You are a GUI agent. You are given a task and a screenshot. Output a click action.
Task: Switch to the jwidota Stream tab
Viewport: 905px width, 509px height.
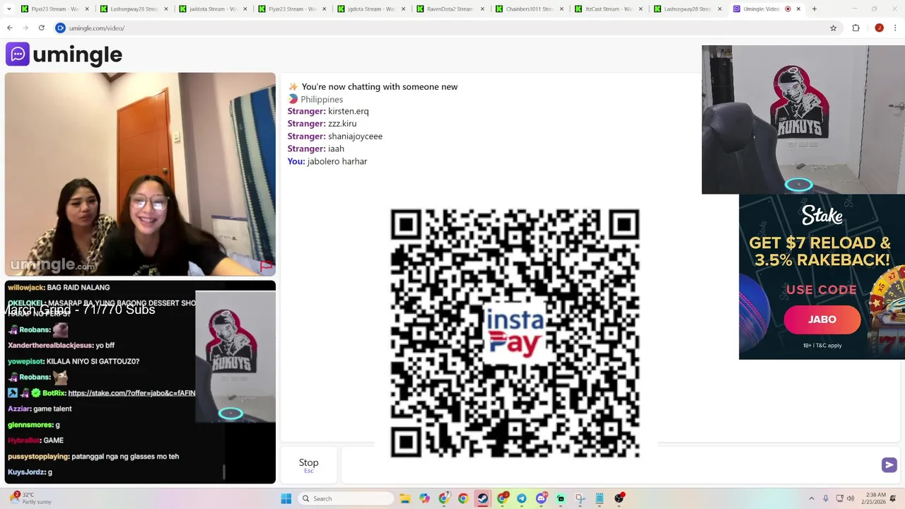213,9
